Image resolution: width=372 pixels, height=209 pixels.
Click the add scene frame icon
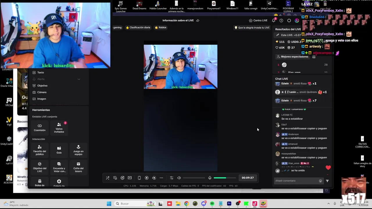click(130, 178)
